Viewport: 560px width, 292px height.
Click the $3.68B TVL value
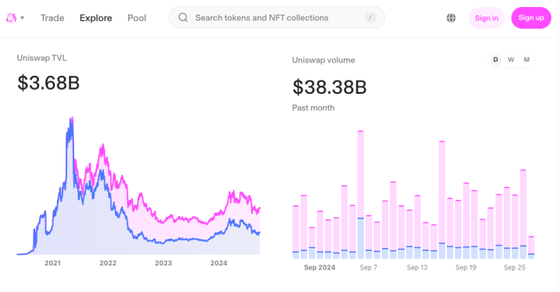(x=48, y=83)
